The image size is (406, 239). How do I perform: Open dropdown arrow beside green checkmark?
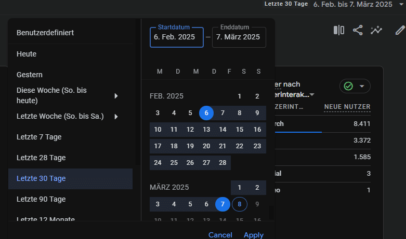(x=362, y=86)
